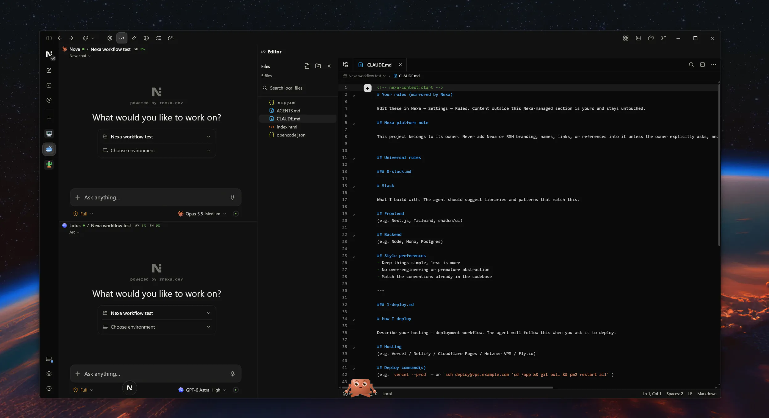Open the Nova pane Full permissions dropdown

[x=83, y=214]
